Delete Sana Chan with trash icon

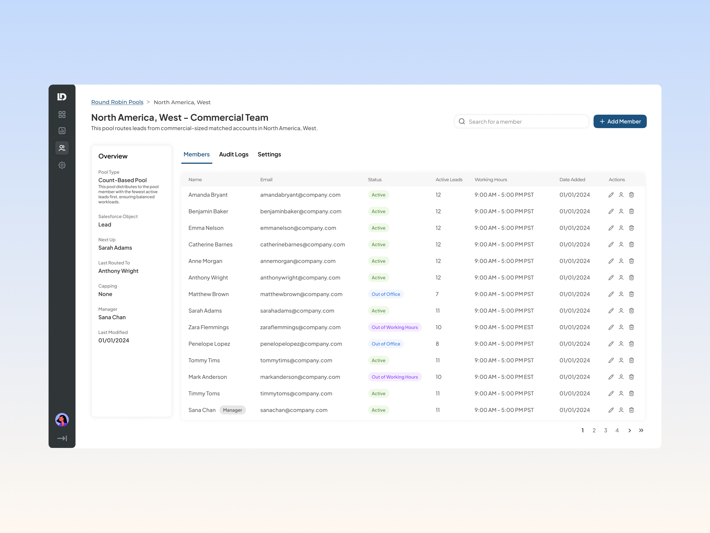point(631,410)
